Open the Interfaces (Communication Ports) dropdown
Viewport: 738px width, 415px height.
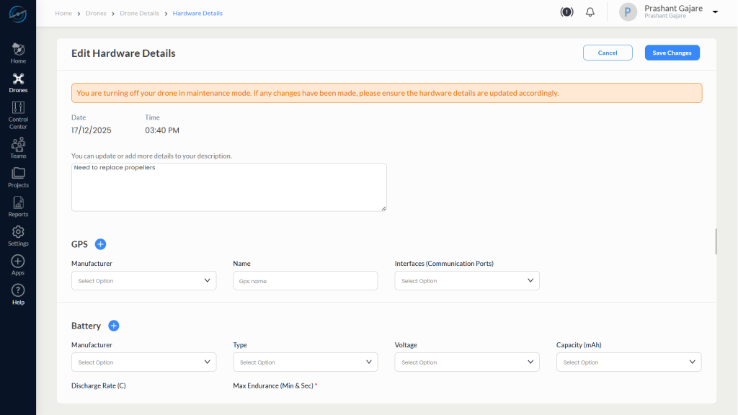pyautogui.click(x=466, y=281)
